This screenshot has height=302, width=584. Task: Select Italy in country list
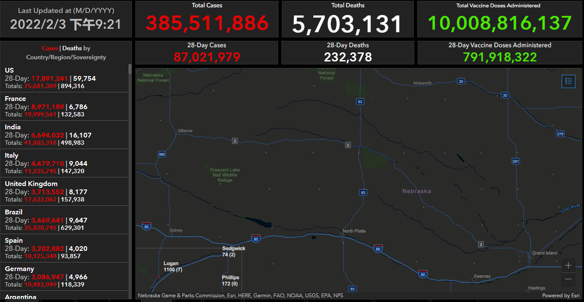64,163
